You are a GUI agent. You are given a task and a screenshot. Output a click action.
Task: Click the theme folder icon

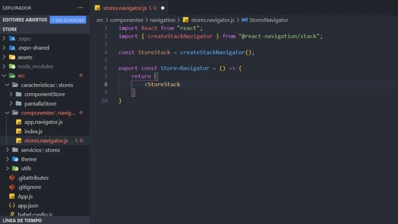click(15, 159)
